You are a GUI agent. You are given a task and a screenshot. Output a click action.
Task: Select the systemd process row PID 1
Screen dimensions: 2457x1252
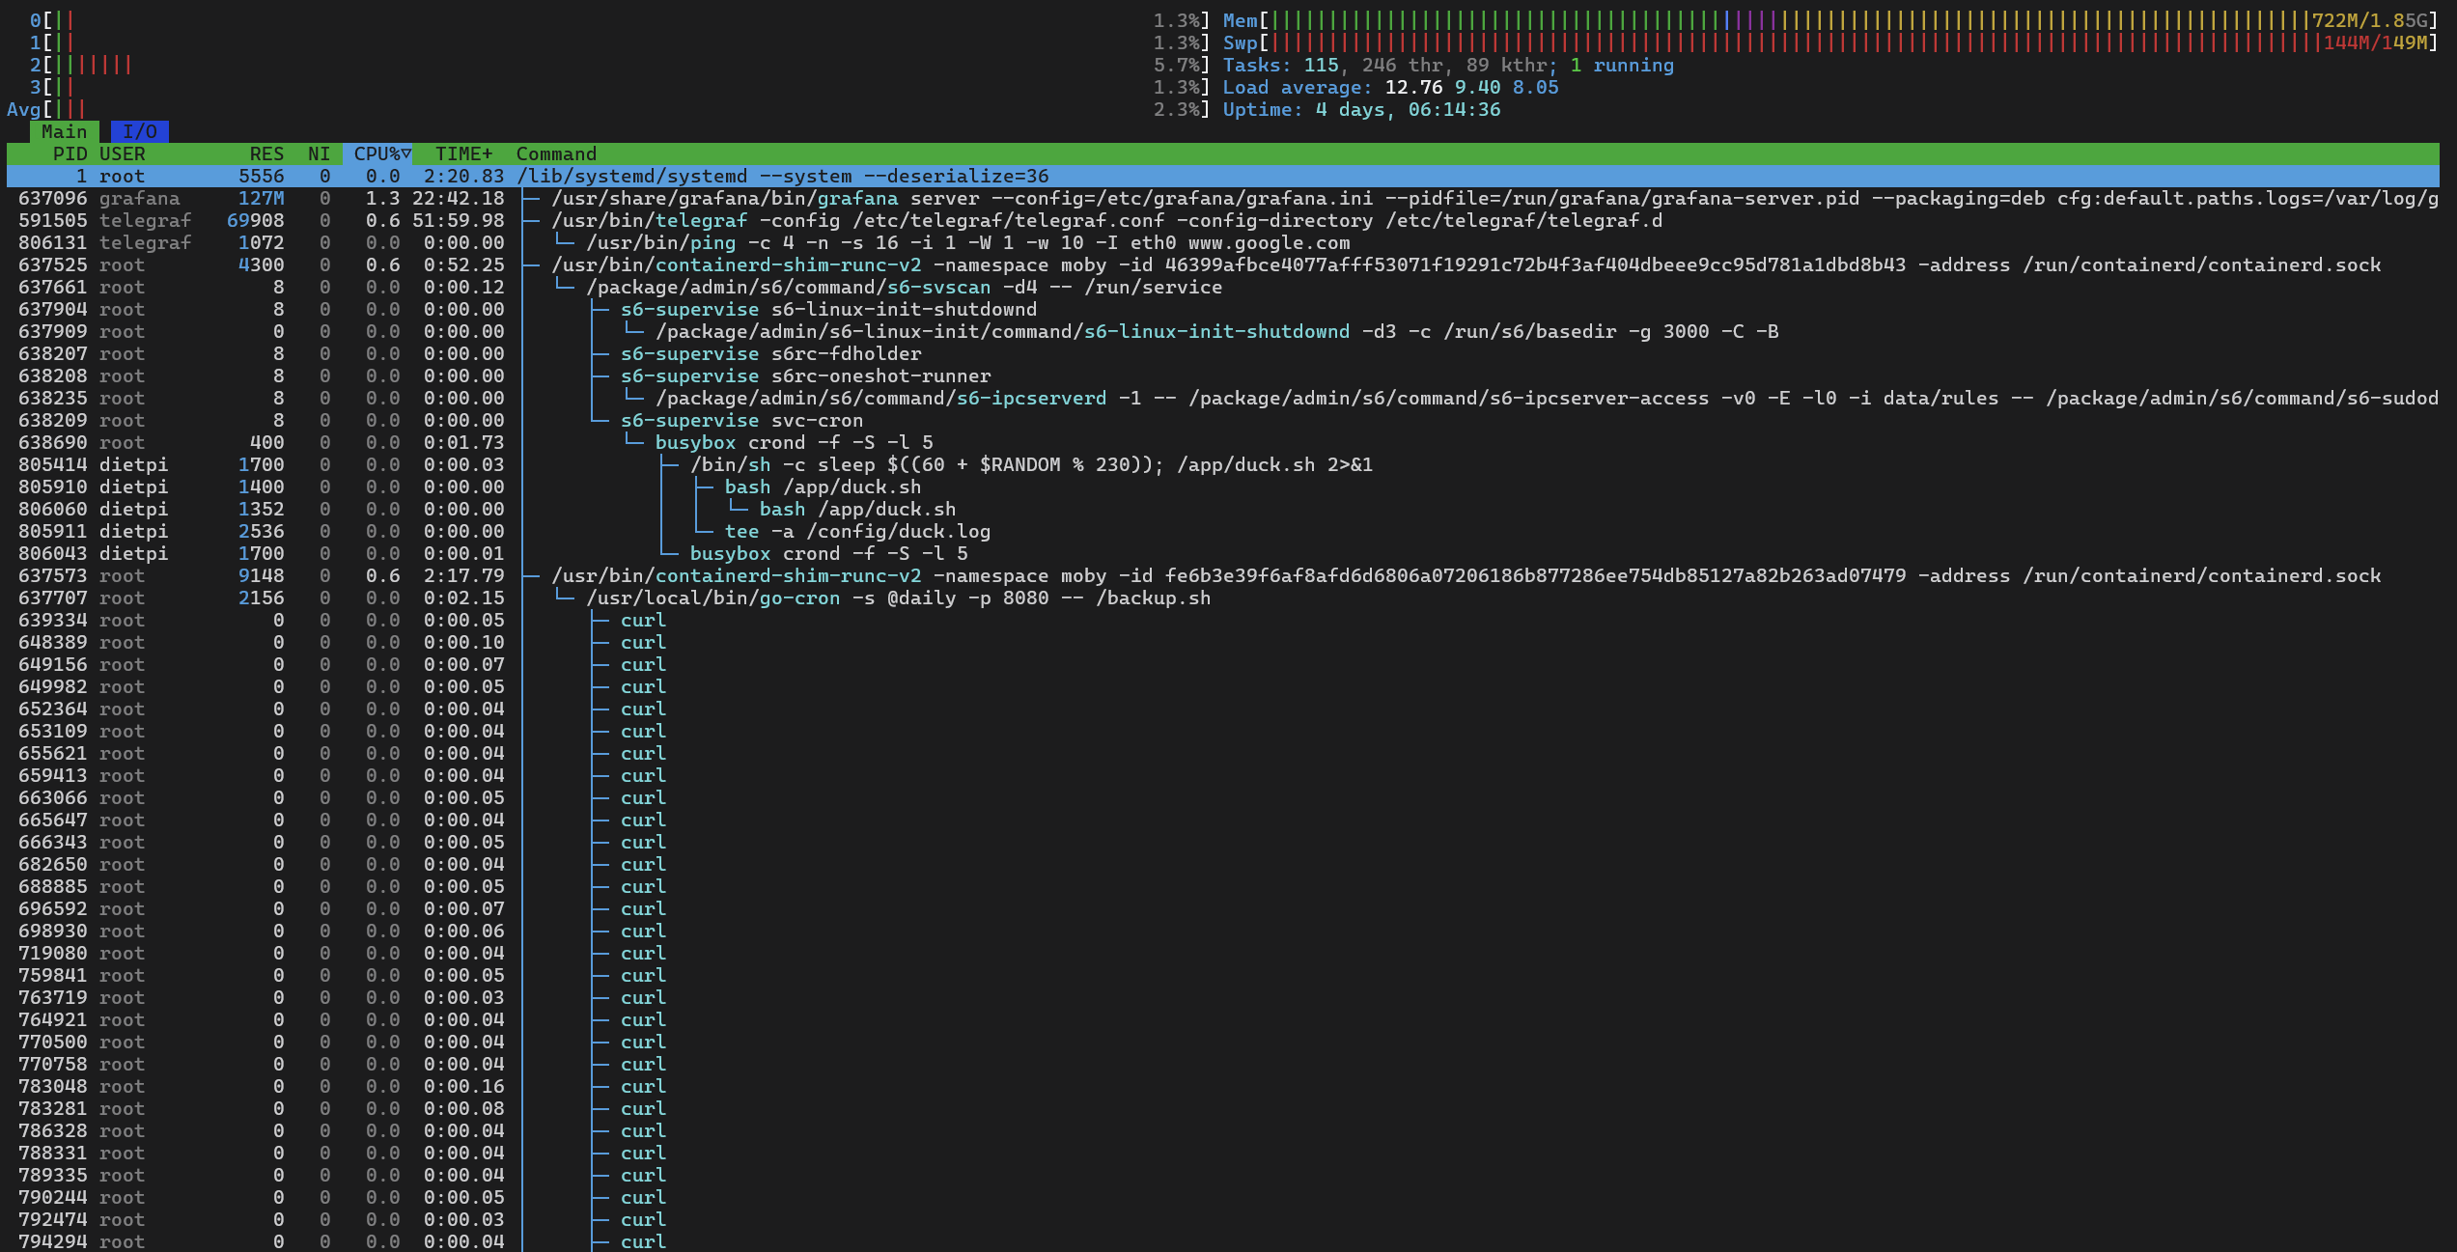coord(1223,176)
